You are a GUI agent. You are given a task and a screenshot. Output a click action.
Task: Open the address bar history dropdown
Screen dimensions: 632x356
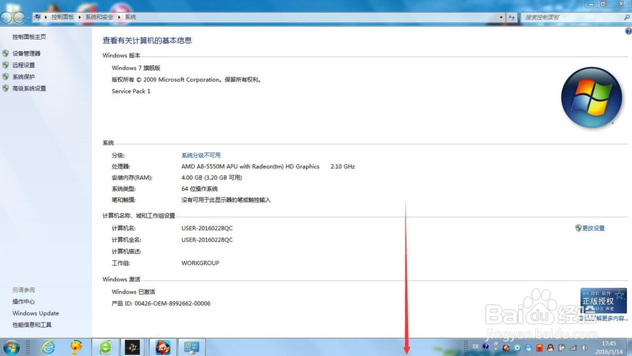coord(501,17)
